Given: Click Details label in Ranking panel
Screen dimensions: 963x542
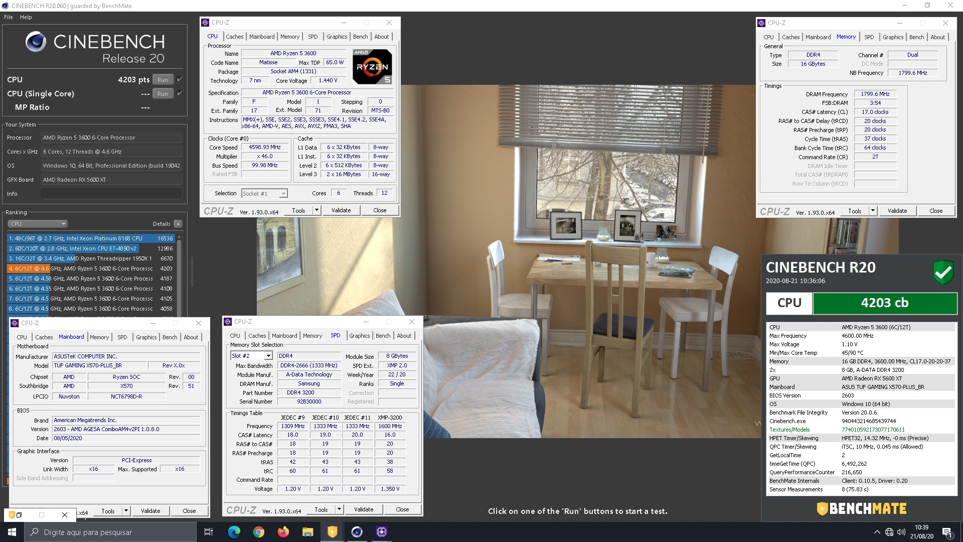Looking at the screenshot, I should pyautogui.click(x=162, y=224).
